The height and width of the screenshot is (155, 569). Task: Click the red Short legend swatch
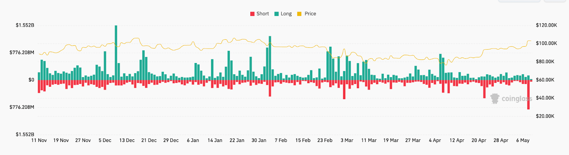pos(252,14)
